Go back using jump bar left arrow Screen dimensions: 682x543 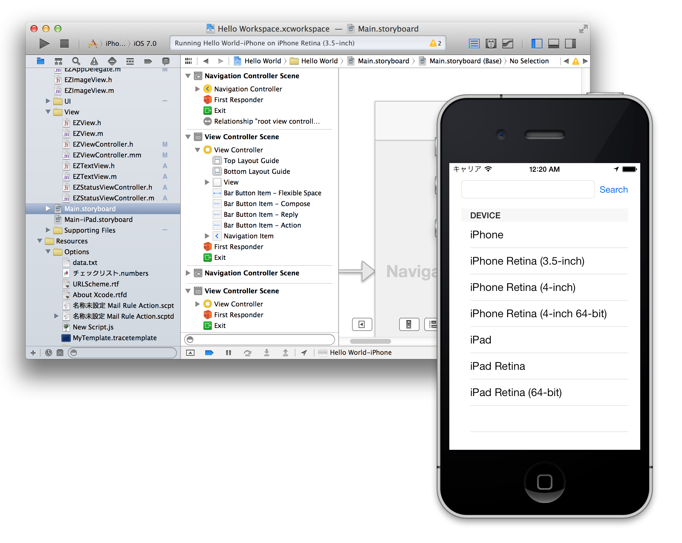click(206, 61)
